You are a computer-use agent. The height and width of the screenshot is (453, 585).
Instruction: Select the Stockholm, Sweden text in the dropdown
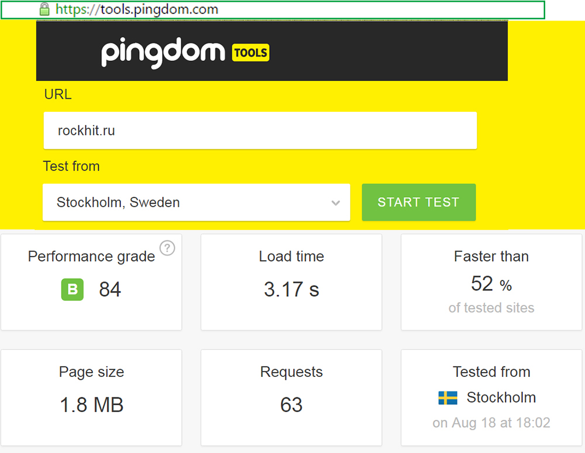pyautogui.click(x=117, y=202)
